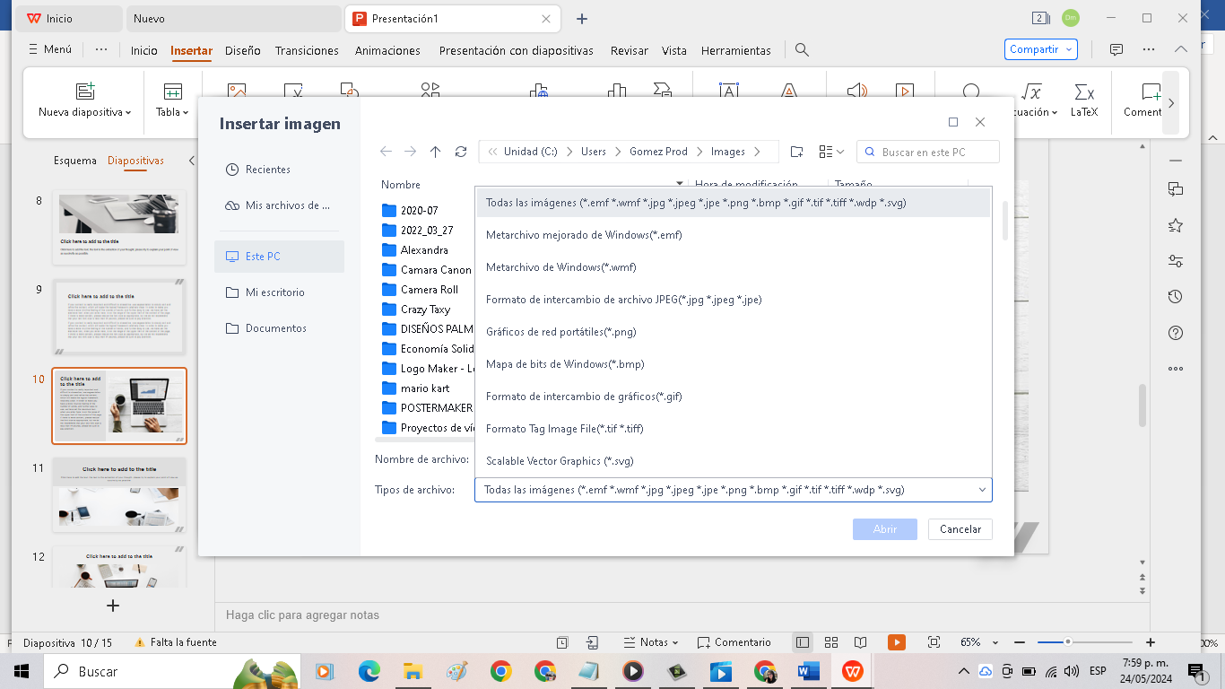Expand the Notas dropdown in status bar
Image resolution: width=1225 pixels, height=689 pixels.
point(652,642)
